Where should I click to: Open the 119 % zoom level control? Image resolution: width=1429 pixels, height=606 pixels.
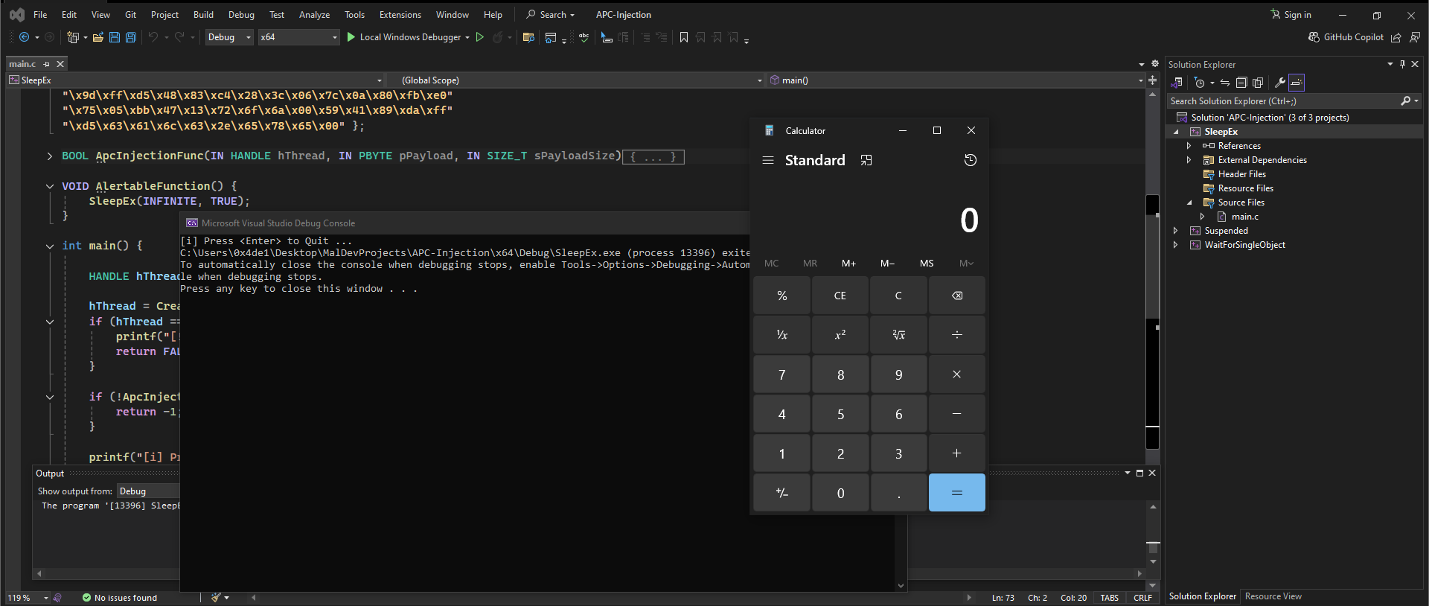point(28,598)
